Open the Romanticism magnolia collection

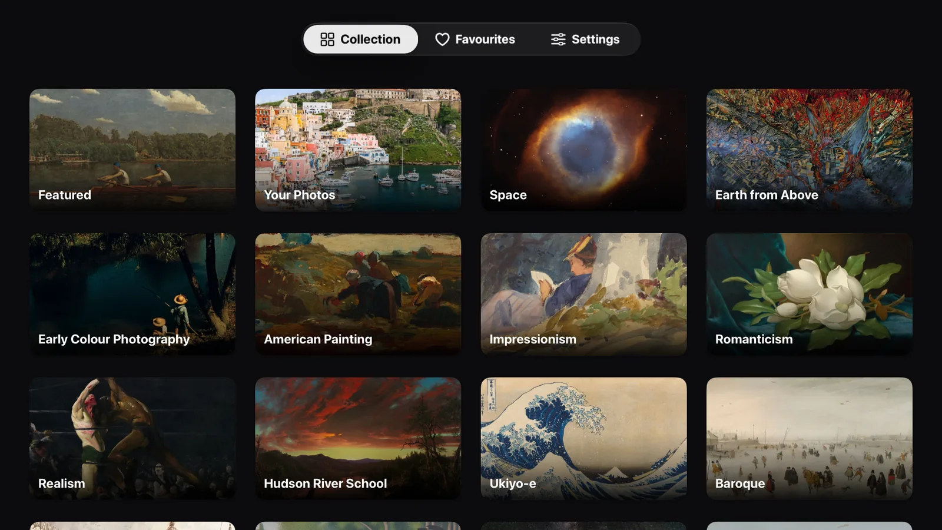point(810,294)
